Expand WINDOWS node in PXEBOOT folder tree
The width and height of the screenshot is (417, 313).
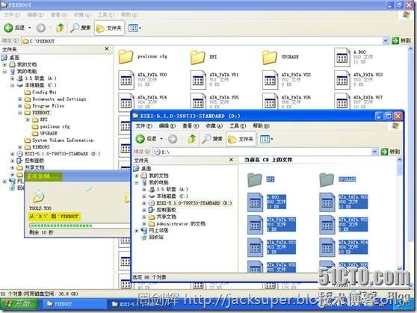tap(20, 147)
